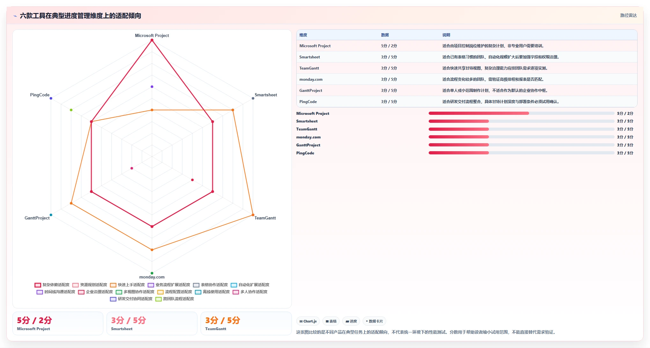Select the Smartsheet table row name

point(309,57)
